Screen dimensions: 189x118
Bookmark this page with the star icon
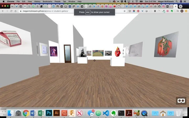124,11
